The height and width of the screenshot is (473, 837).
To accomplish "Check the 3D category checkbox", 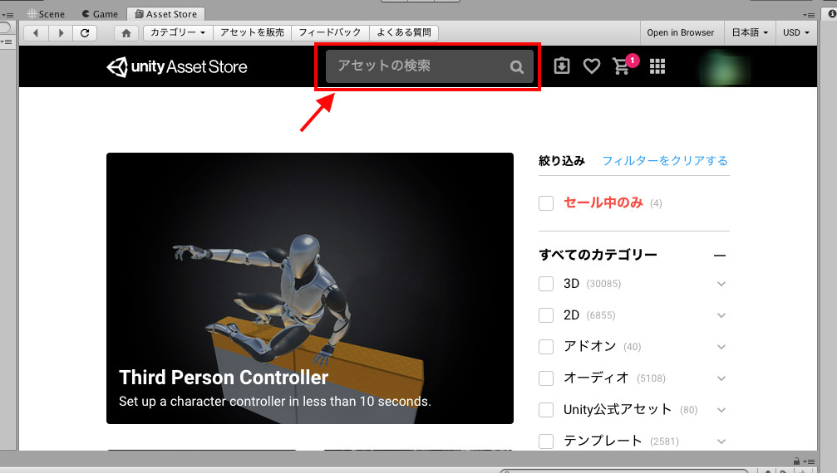I will pyautogui.click(x=546, y=283).
